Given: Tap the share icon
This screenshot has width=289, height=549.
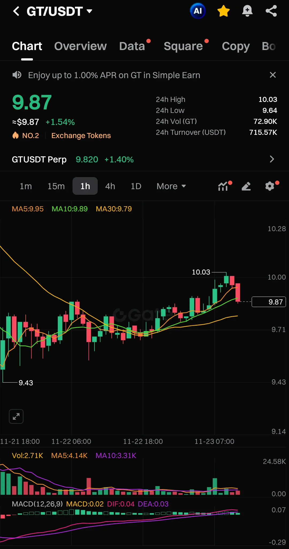Looking at the screenshot, I should pos(271,11).
